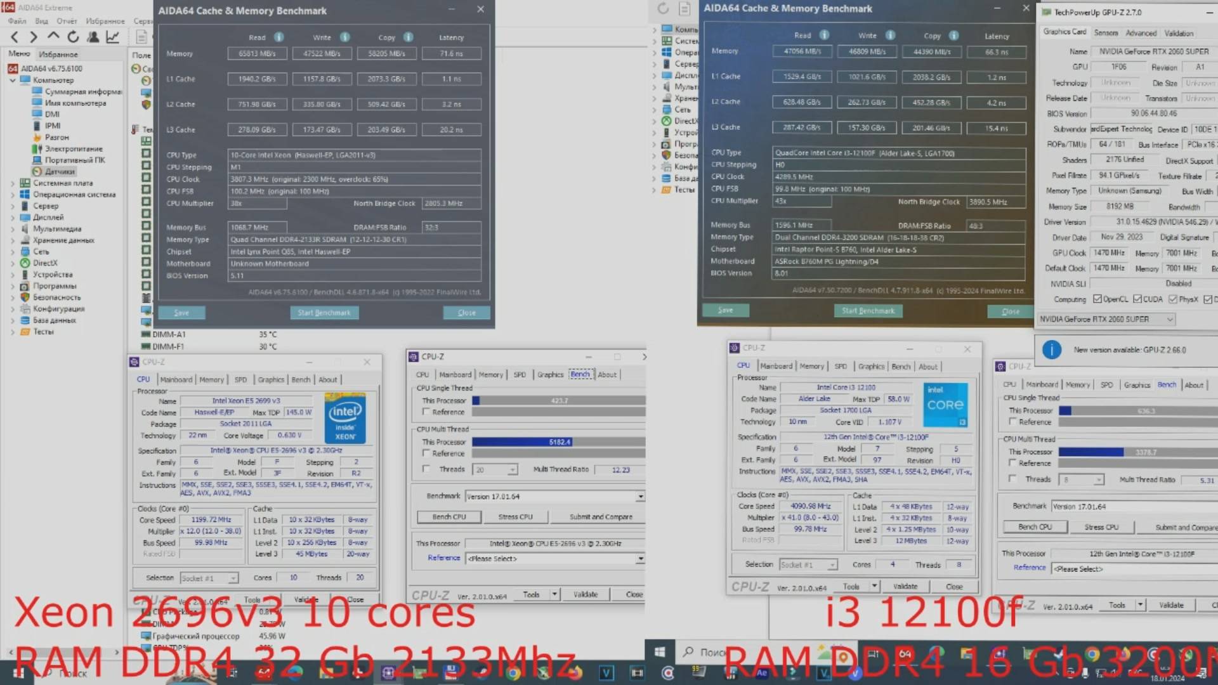Collapse the Компьютер node in left AIDA64 tree
The height and width of the screenshot is (685, 1218).
point(13,81)
